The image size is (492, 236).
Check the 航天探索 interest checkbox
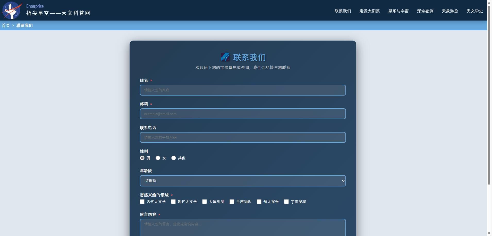[x=259, y=202]
